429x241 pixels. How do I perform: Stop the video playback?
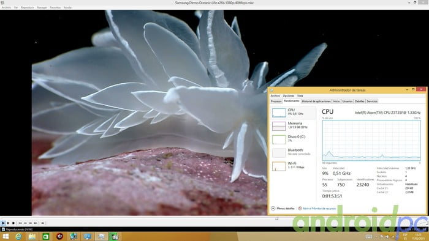(x=13, y=223)
